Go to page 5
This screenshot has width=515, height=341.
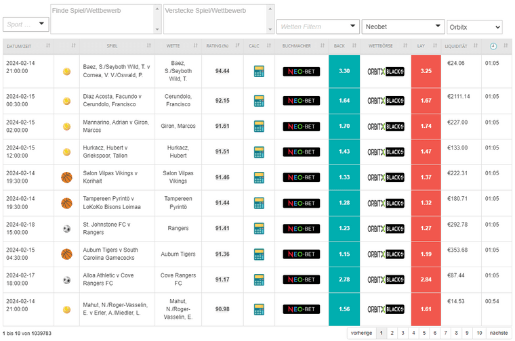(x=424, y=333)
